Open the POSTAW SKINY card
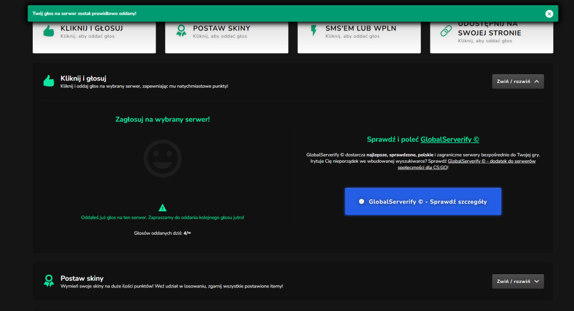The height and width of the screenshot is (311, 574). [x=227, y=37]
